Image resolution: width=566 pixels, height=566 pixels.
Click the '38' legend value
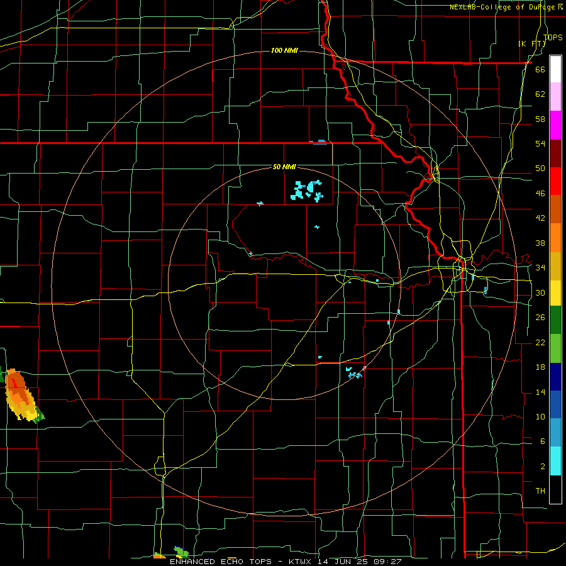coord(540,243)
